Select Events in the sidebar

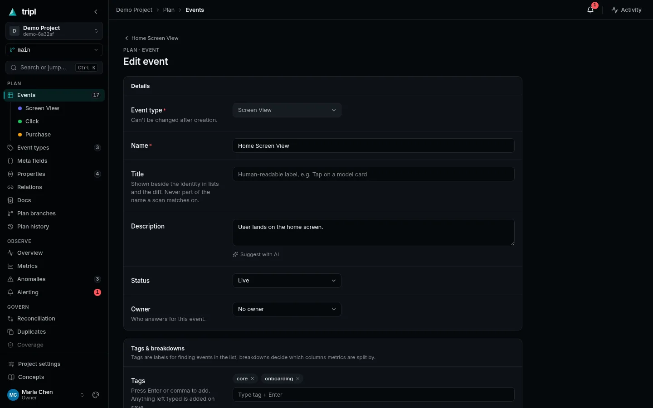click(54, 95)
